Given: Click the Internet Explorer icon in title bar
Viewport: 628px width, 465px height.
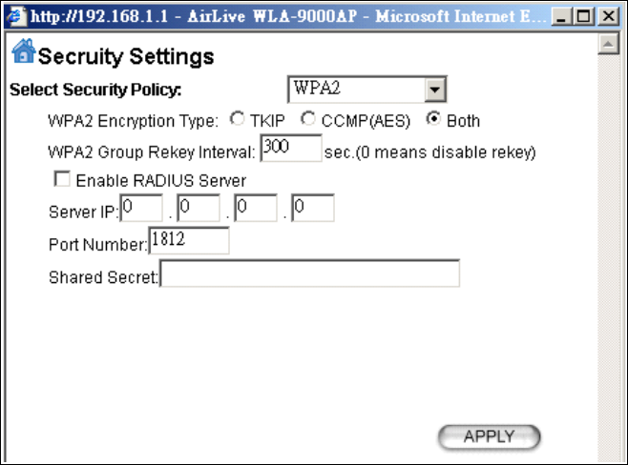Looking at the screenshot, I should click(17, 17).
